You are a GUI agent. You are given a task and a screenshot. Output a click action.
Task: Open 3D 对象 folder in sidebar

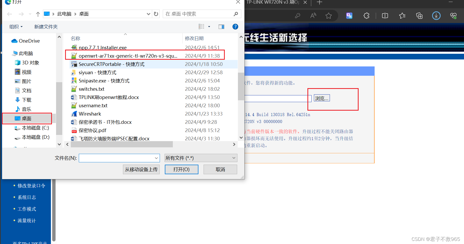pyautogui.click(x=27, y=63)
